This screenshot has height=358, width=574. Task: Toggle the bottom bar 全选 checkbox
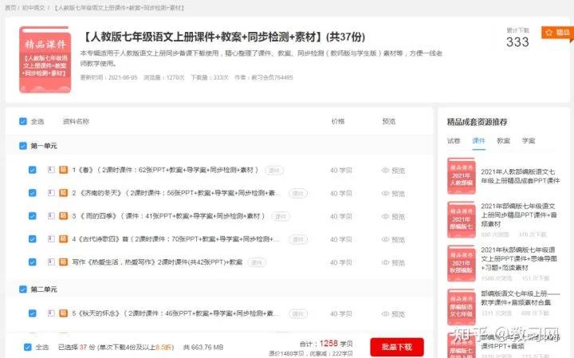pyautogui.click(x=28, y=347)
